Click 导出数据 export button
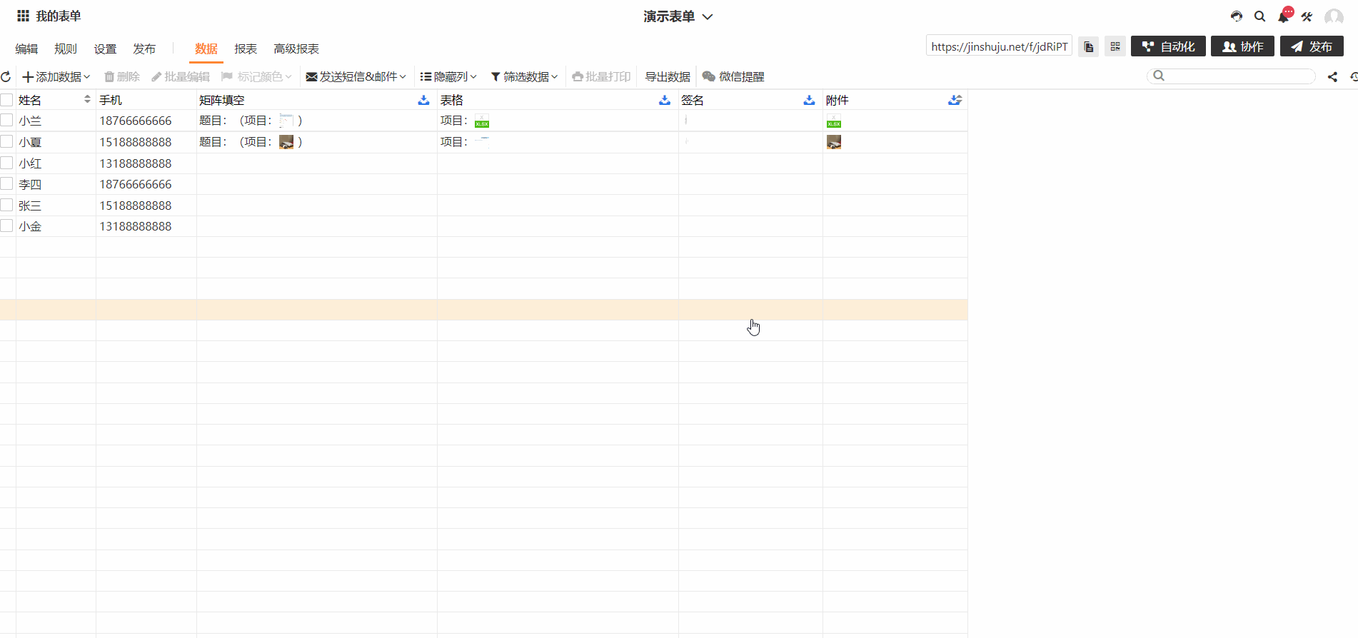The height and width of the screenshot is (638, 1358). 668,76
